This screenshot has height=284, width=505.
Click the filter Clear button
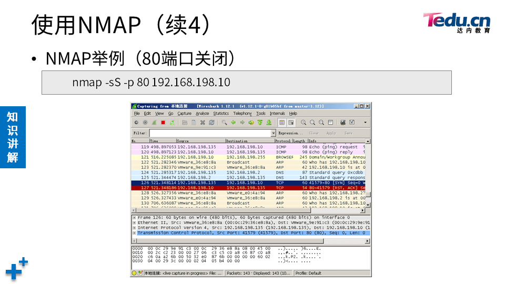tap(314, 133)
